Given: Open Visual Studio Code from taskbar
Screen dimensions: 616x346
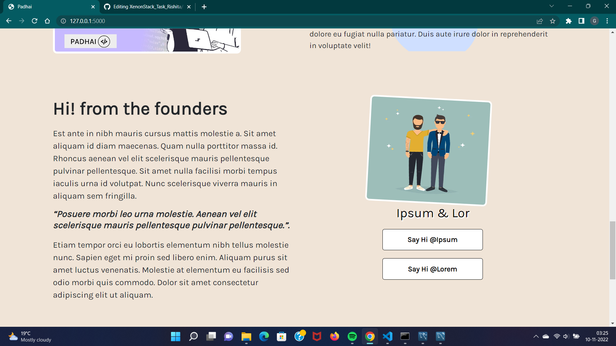Looking at the screenshot, I should (387, 336).
